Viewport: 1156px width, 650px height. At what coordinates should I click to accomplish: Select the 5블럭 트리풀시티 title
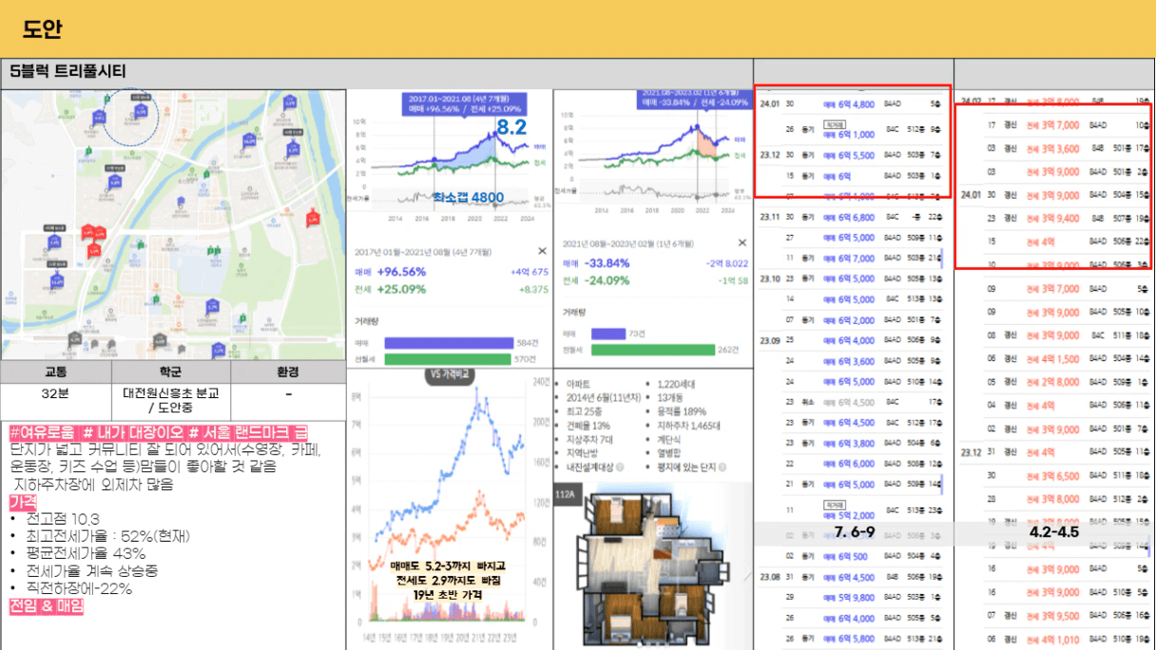click(x=68, y=71)
